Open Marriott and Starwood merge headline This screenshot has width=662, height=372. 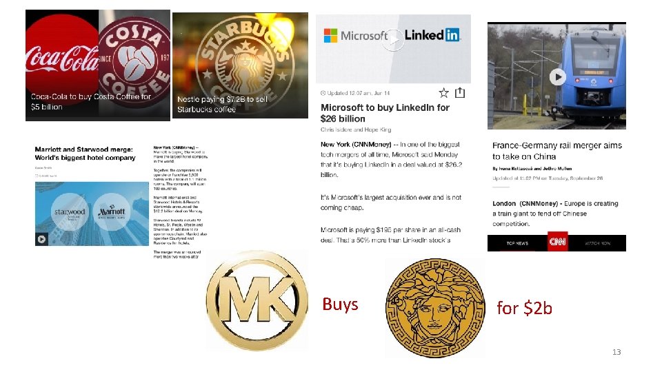(x=86, y=154)
